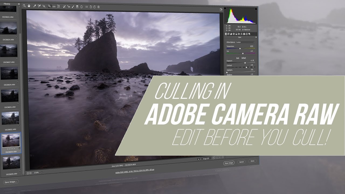Open the Camera Calibration panel tab
This screenshot has width=345, height=194.
click(x=244, y=34)
